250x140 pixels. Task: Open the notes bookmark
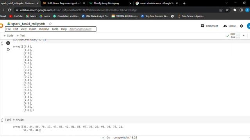point(45,16)
